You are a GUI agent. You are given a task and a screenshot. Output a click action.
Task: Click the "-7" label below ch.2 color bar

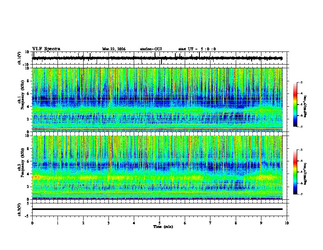(301, 194)
